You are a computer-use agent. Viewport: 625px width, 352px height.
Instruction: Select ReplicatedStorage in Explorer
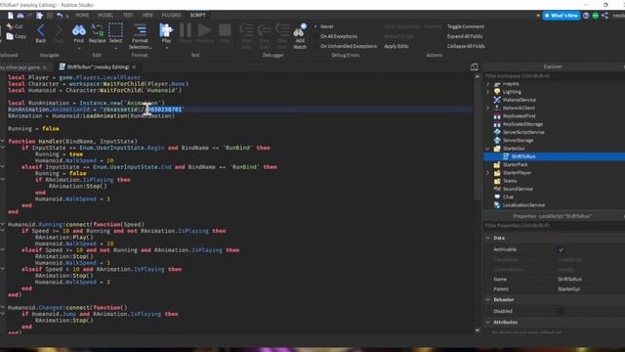click(x=522, y=124)
